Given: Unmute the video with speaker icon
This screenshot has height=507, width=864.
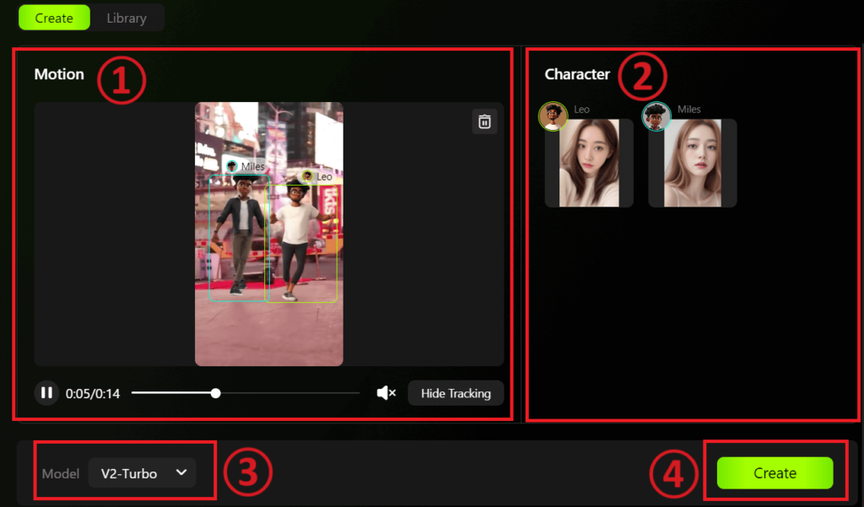Looking at the screenshot, I should 386,393.
